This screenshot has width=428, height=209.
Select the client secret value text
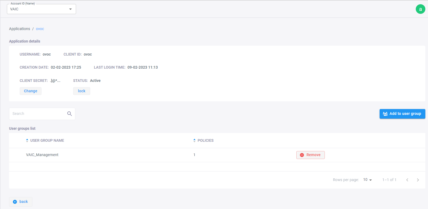[55, 81]
